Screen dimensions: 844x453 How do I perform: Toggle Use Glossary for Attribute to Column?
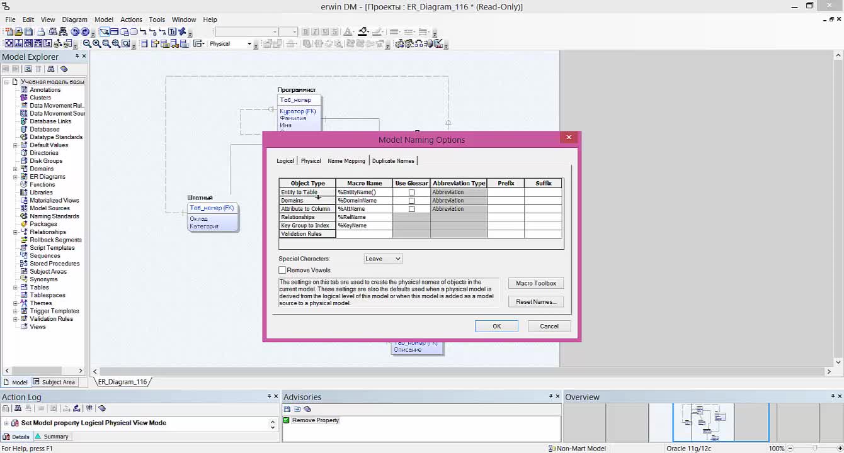411,209
